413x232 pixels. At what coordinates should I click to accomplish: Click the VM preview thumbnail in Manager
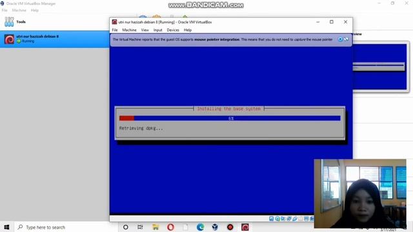[380, 67]
